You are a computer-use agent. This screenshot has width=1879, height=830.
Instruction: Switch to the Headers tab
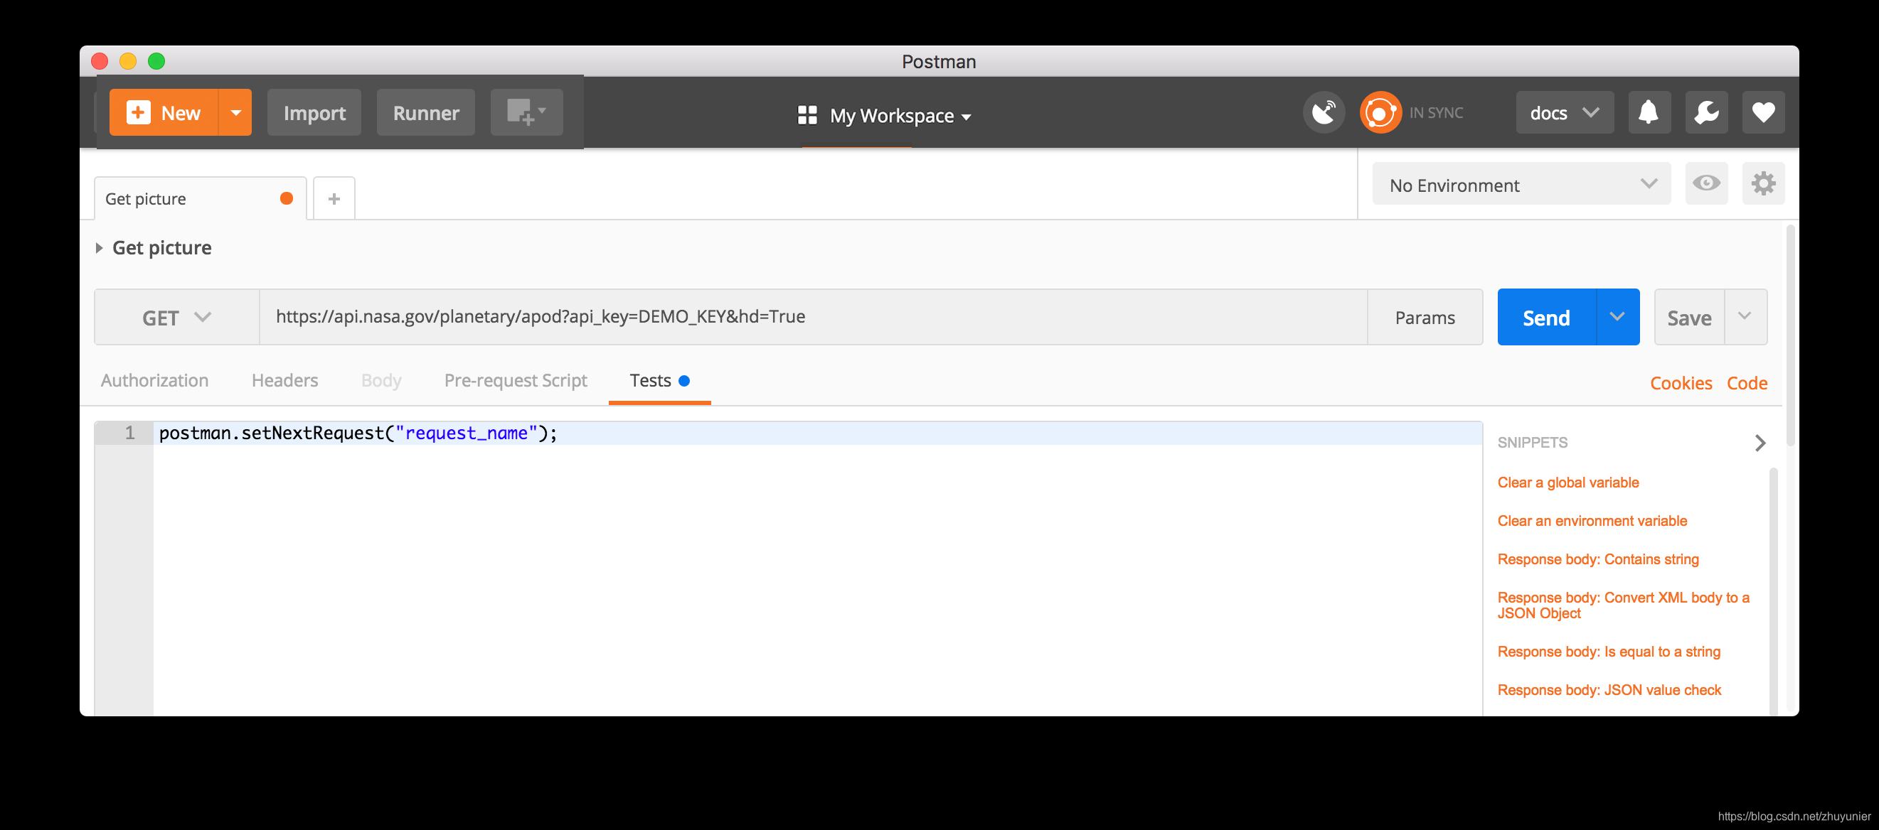284,380
